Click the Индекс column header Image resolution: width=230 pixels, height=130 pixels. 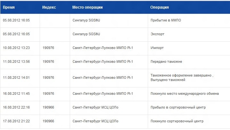[x=49, y=7]
